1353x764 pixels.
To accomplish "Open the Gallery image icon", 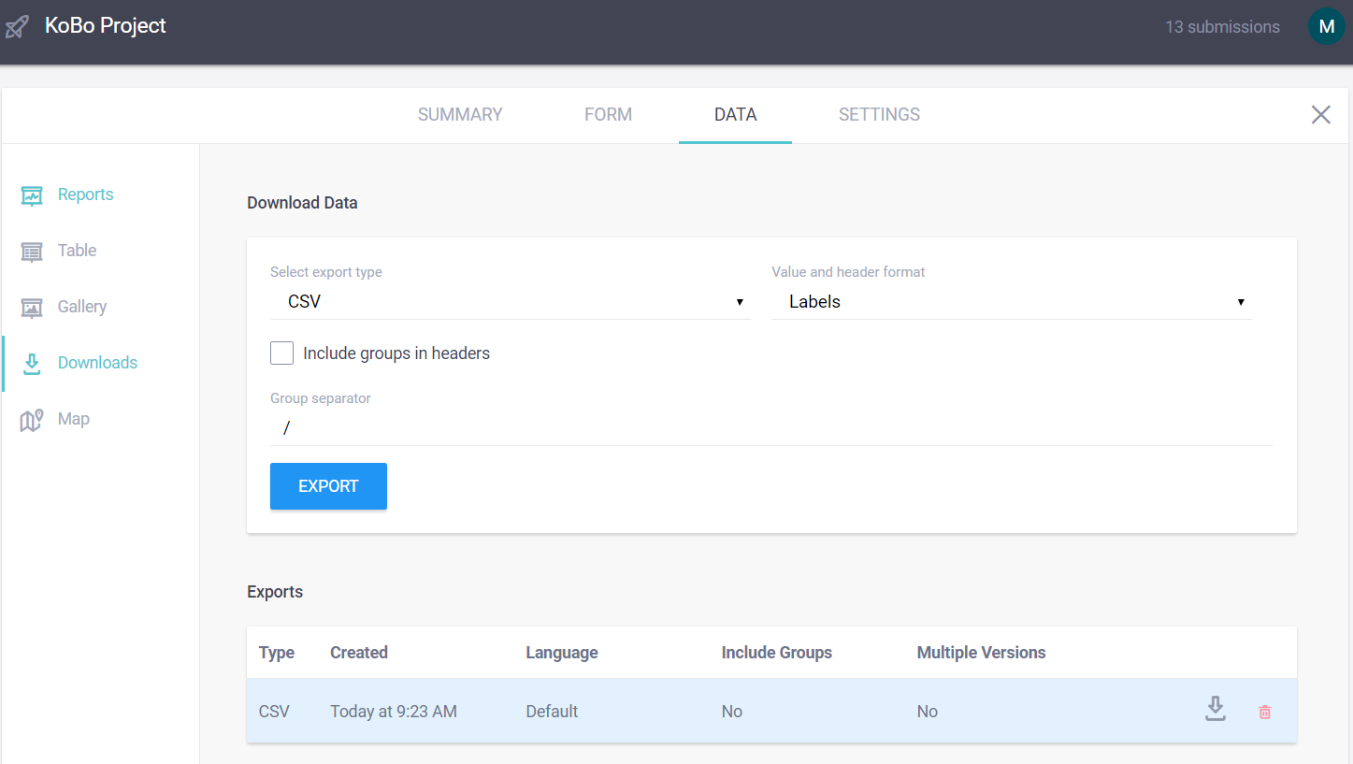I will pyautogui.click(x=32, y=307).
